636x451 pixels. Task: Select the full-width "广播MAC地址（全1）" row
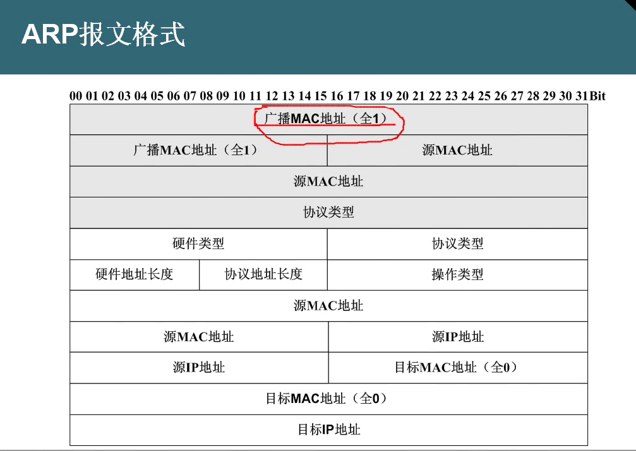coord(328,120)
